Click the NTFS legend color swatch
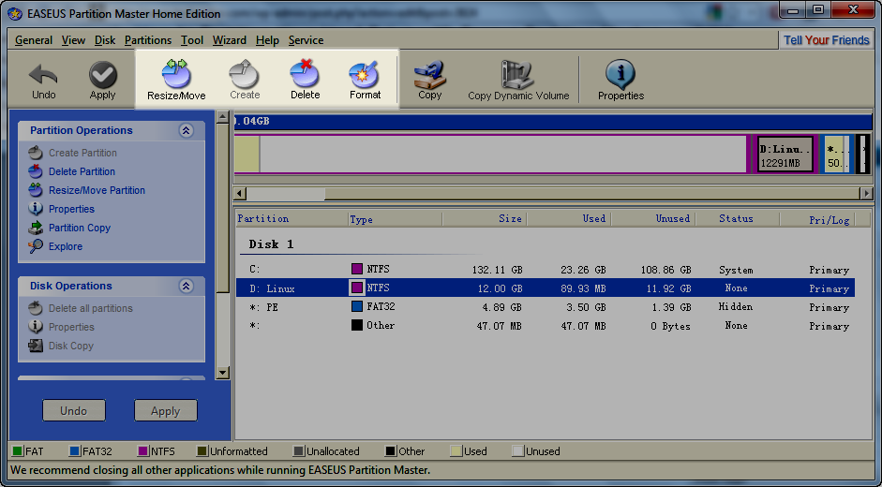This screenshot has height=487, width=882. tap(142, 451)
